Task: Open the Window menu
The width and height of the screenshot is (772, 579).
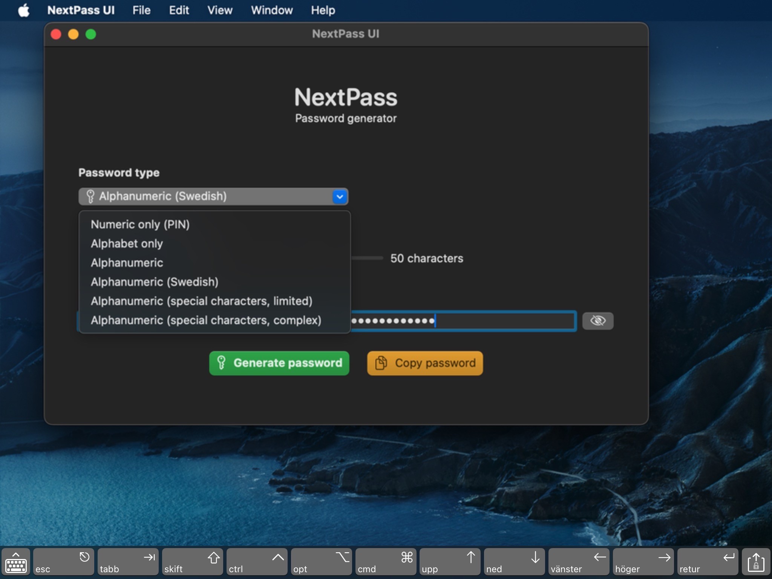Action: point(271,10)
